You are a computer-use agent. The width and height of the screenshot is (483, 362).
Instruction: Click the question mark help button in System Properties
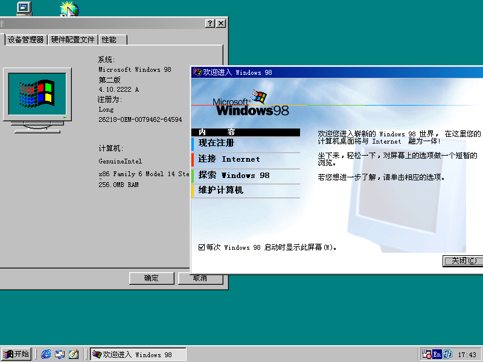coord(210,24)
